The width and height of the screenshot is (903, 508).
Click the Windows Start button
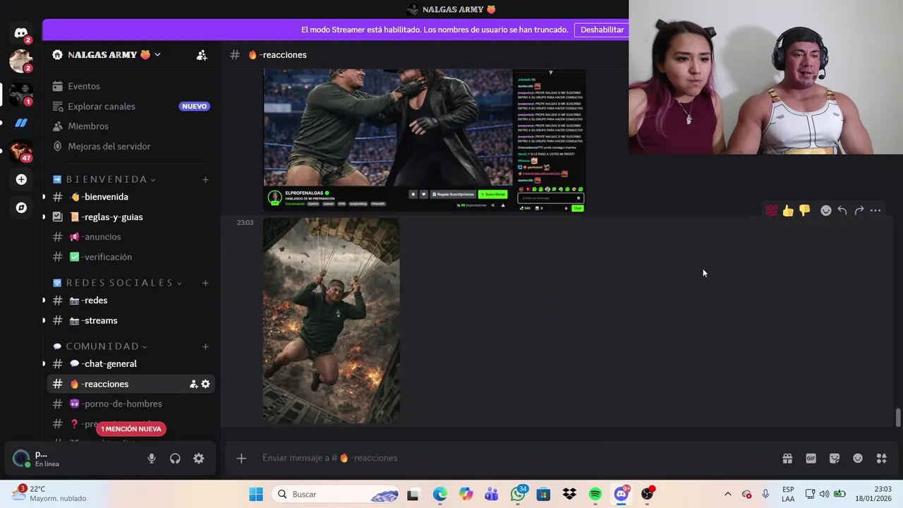(x=256, y=494)
